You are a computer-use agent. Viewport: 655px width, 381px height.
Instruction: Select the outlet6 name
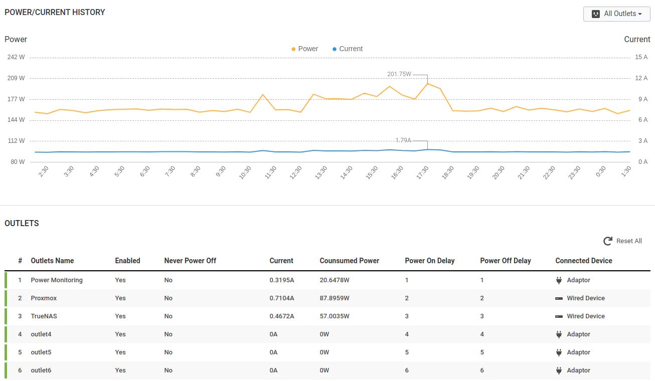pos(41,370)
